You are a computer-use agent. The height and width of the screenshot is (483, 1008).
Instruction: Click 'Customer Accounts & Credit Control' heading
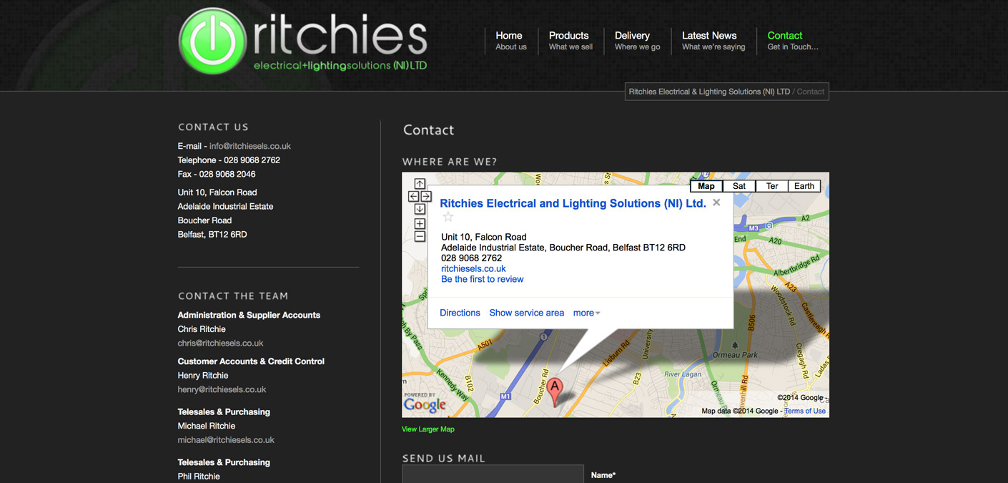tap(251, 361)
